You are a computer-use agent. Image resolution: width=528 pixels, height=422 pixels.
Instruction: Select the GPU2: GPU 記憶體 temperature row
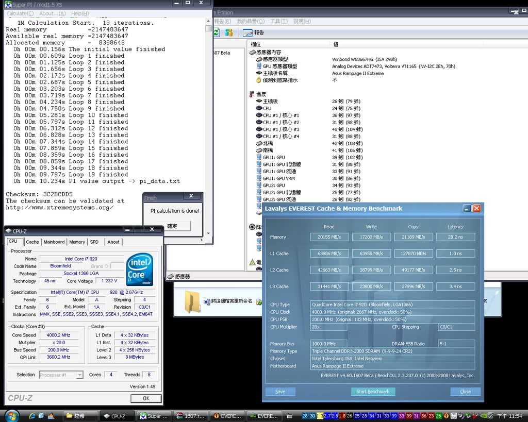point(308,193)
